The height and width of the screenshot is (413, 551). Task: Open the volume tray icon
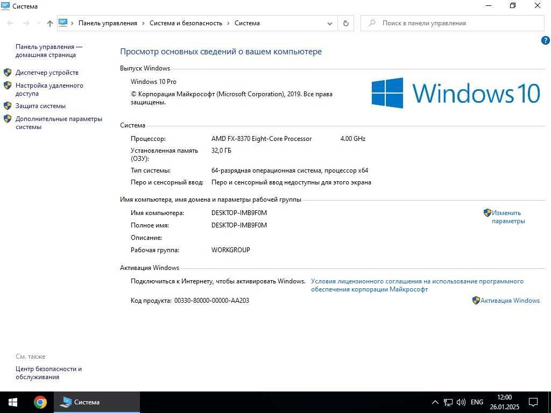461,402
